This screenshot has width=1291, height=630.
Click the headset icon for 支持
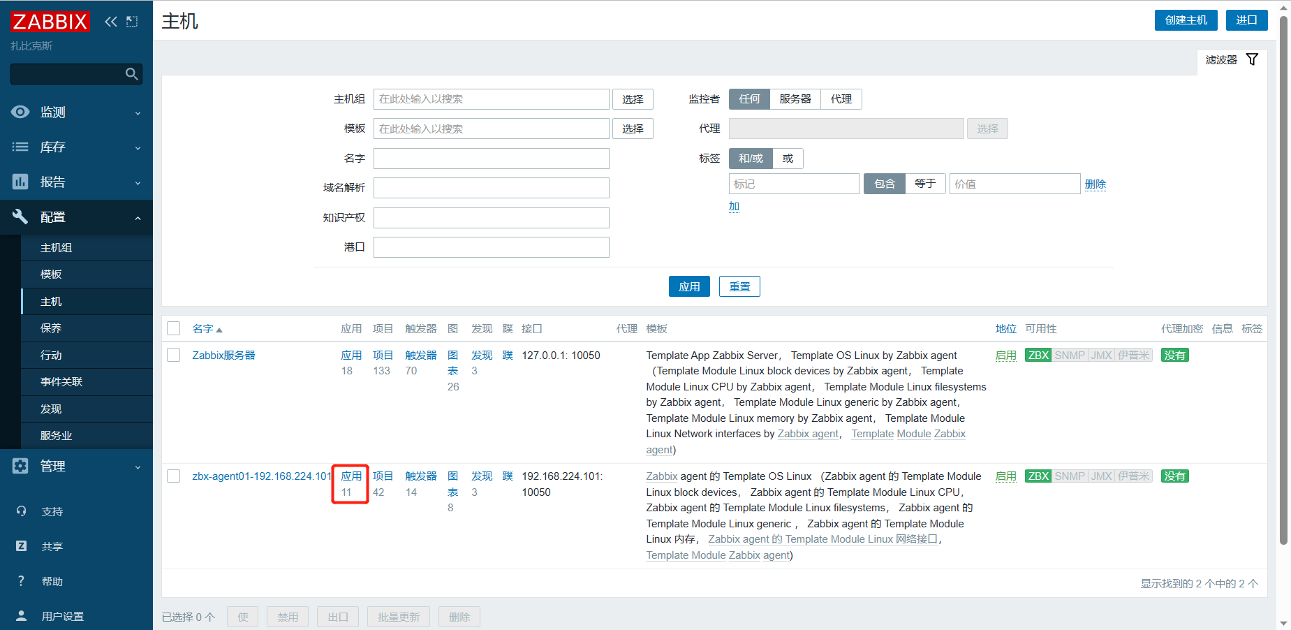[21, 511]
